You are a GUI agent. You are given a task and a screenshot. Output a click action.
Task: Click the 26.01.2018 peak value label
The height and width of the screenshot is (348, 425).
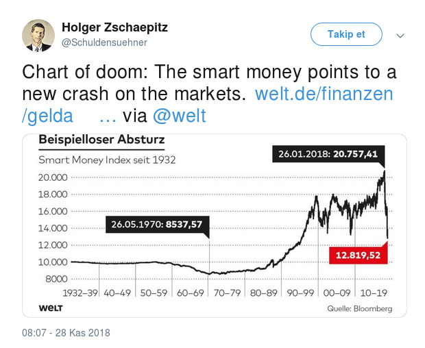coord(328,154)
